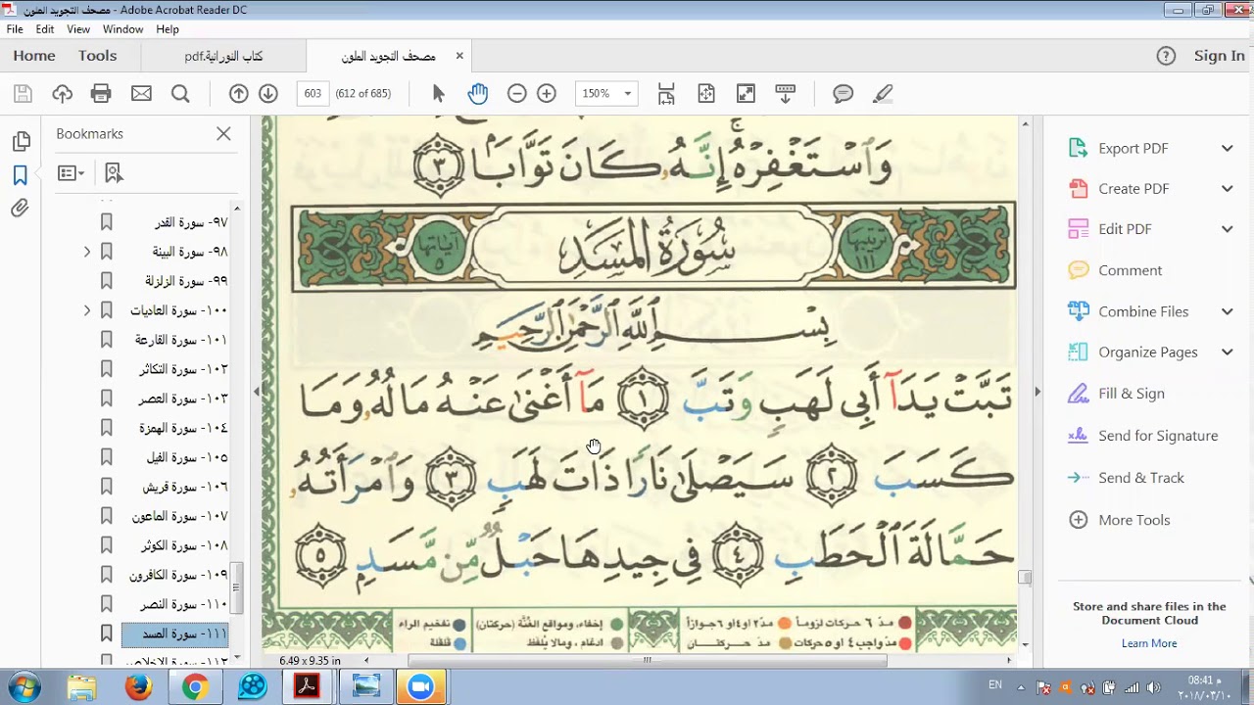Expand the سورة العاديات bookmark
The height and width of the screenshot is (705, 1254).
pos(87,310)
